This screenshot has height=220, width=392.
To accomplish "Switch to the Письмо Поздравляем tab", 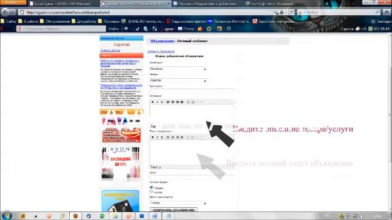I will (208, 4).
